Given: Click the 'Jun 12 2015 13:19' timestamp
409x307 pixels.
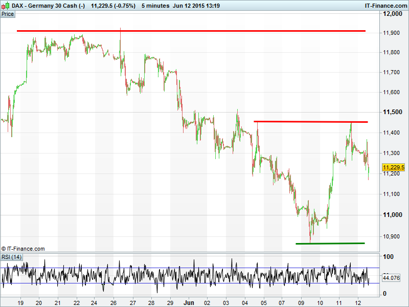Looking at the screenshot, I should point(196,6).
